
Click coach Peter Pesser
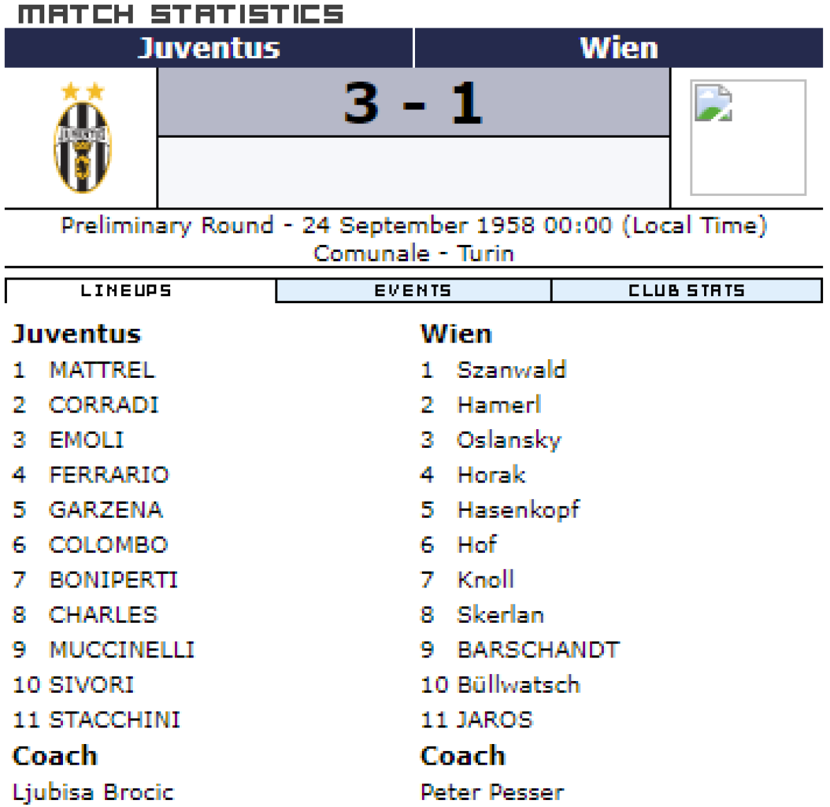[492, 792]
